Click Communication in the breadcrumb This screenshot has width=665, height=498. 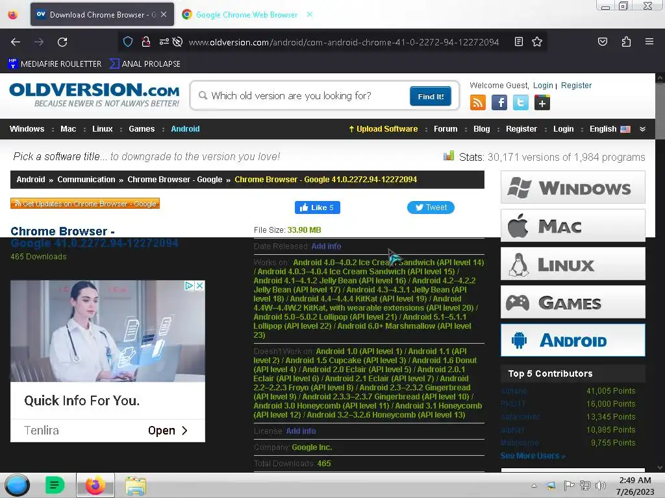click(x=86, y=180)
